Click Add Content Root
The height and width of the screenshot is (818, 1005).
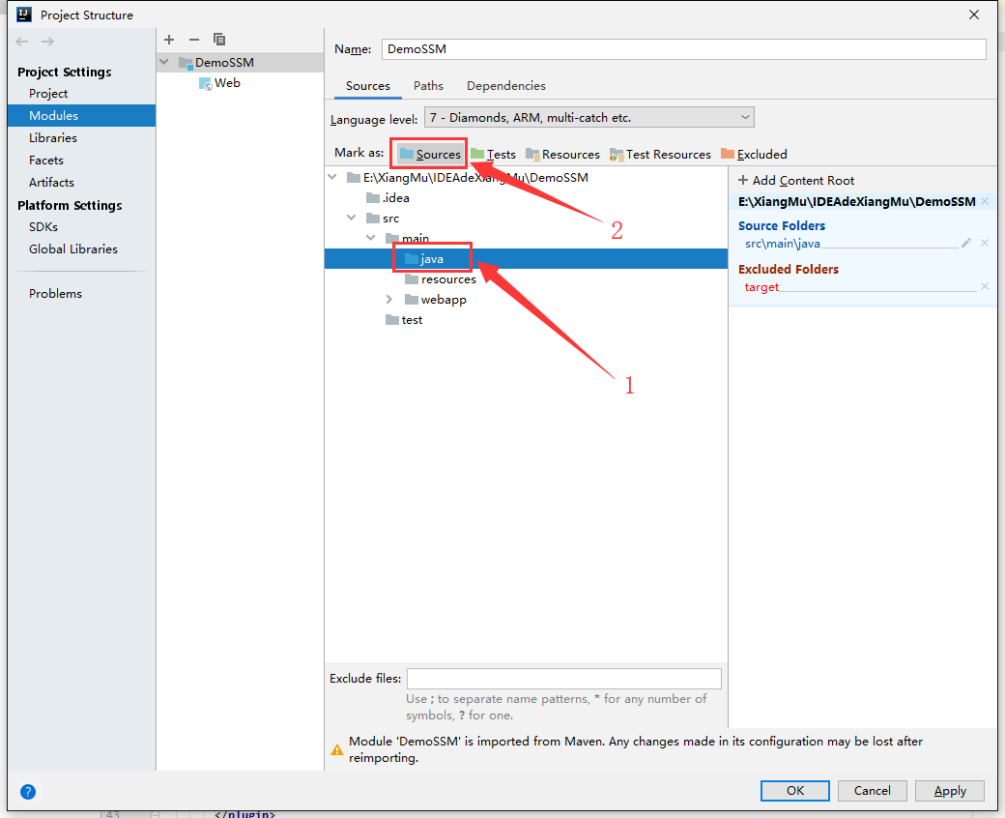(796, 181)
